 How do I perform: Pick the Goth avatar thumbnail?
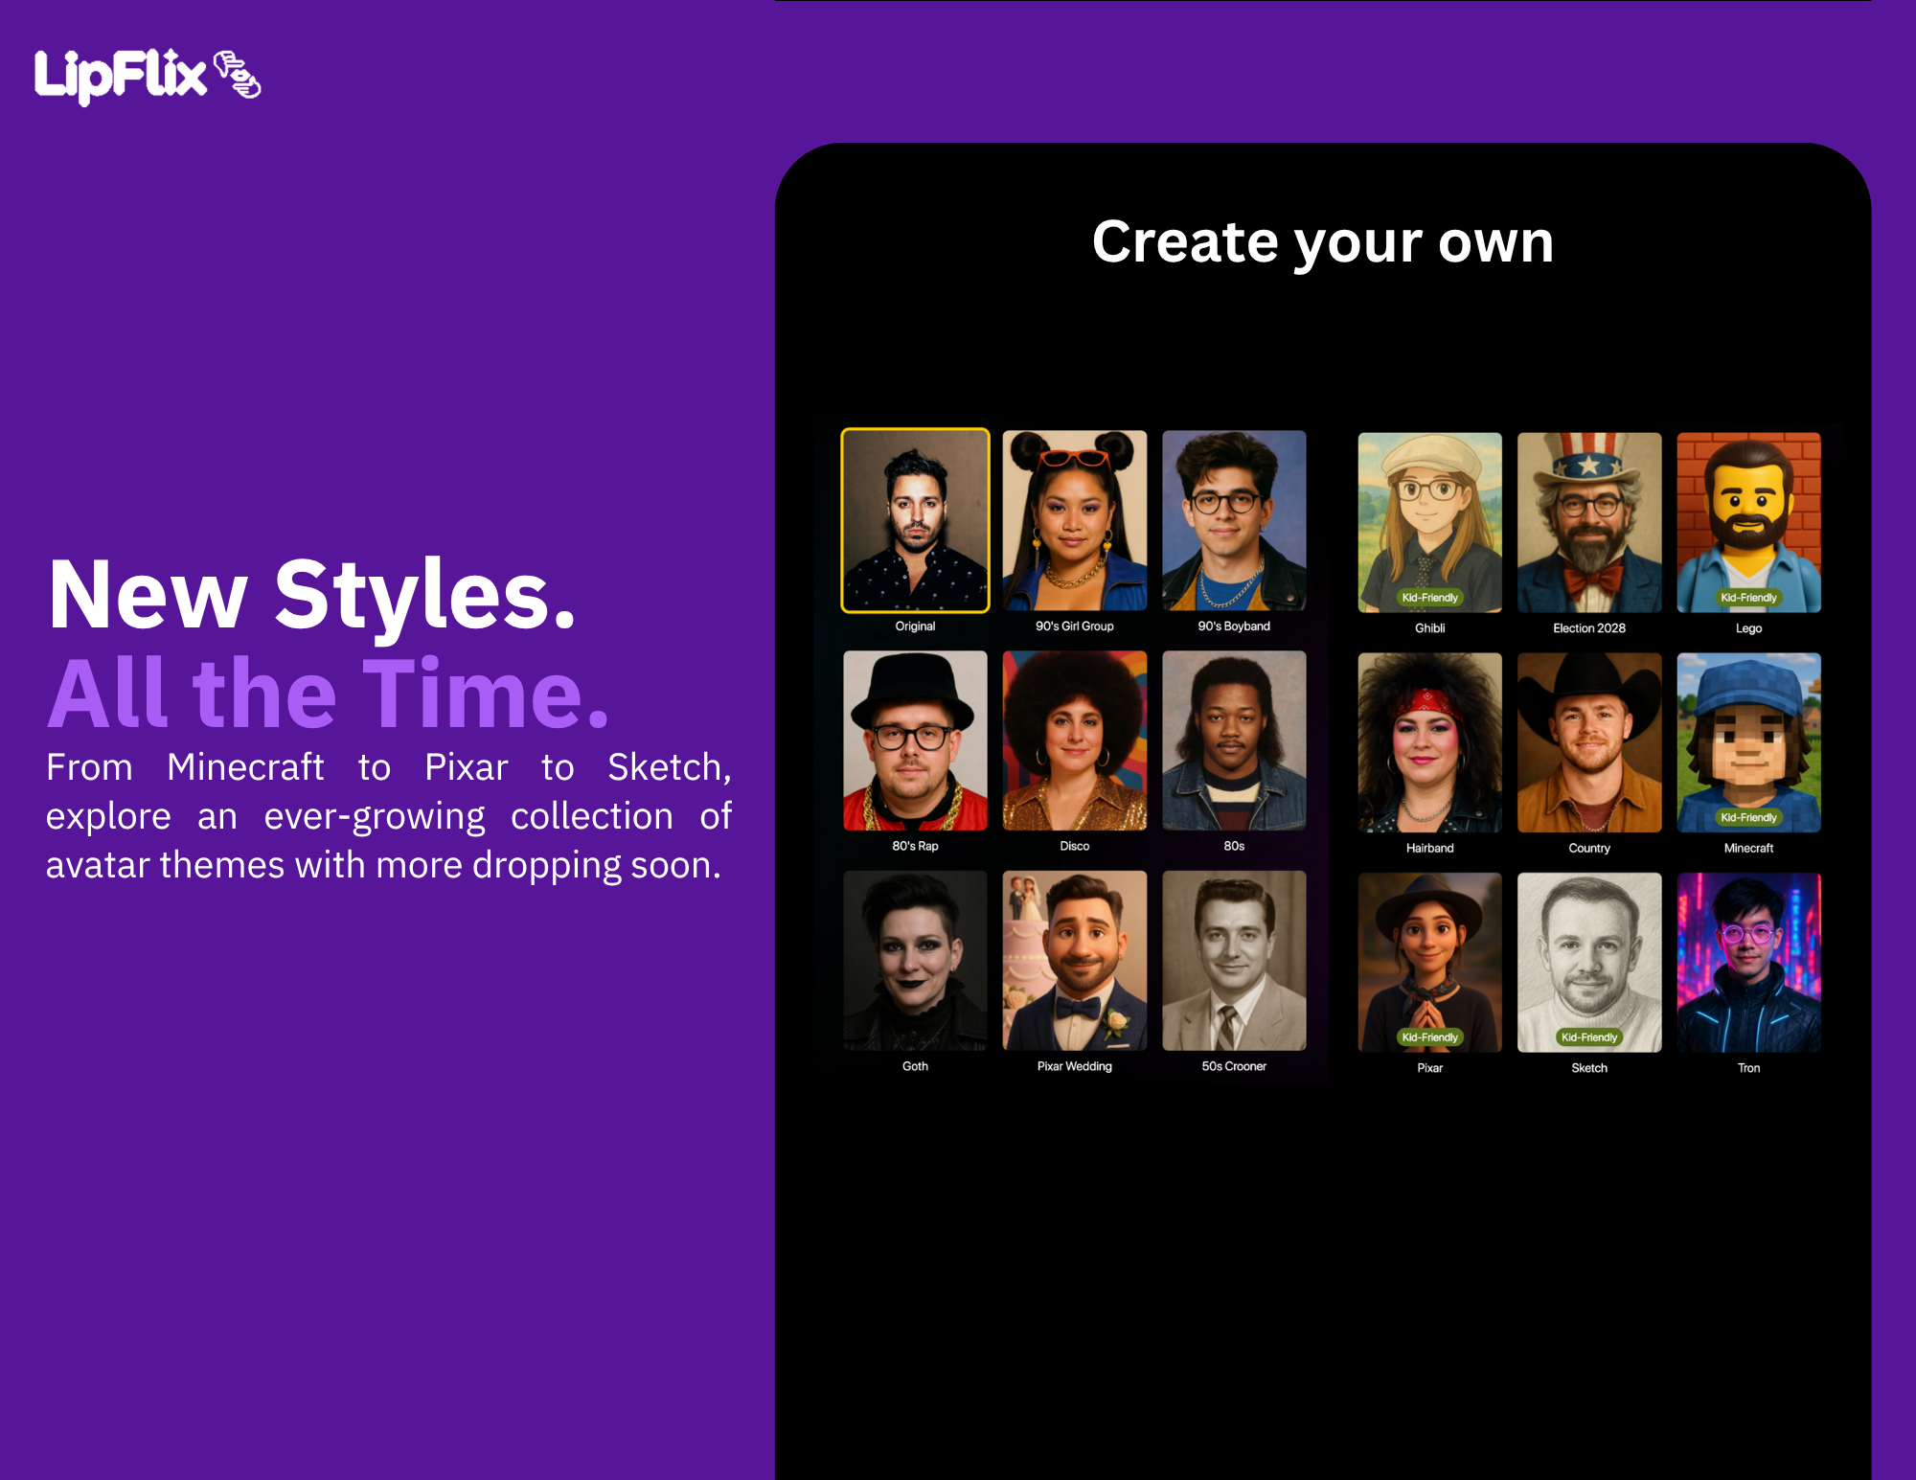pyautogui.click(x=915, y=961)
